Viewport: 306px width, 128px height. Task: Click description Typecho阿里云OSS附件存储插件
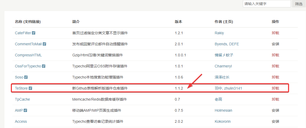(100, 66)
